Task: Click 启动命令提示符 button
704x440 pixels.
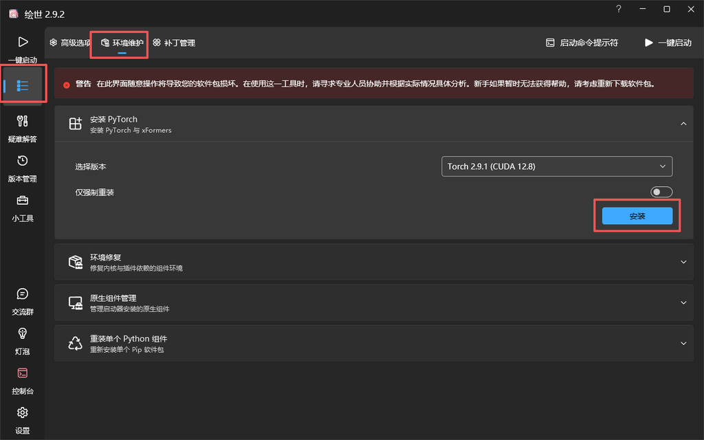Action: pos(582,43)
